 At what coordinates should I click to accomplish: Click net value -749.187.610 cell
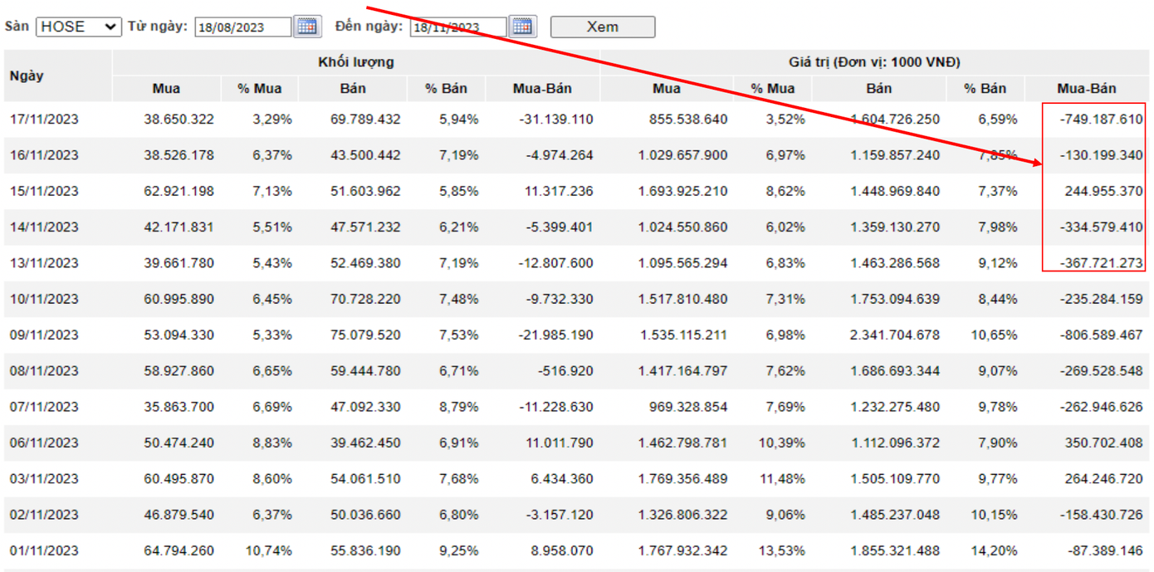pos(1101,120)
